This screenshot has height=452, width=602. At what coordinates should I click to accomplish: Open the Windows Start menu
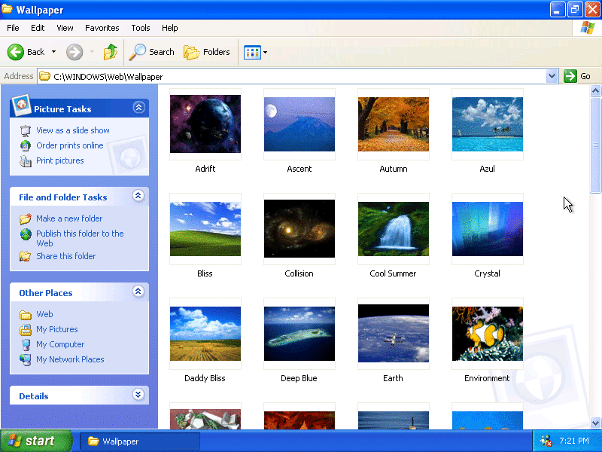point(35,441)
